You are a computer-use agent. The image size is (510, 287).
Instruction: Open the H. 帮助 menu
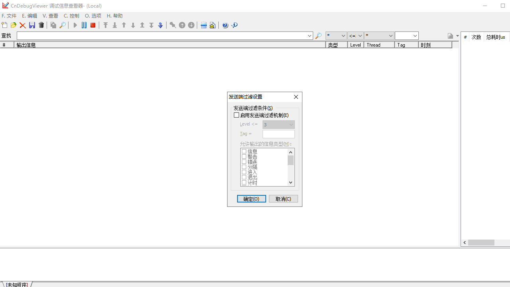[x=115, y=16]
